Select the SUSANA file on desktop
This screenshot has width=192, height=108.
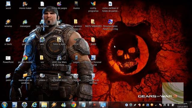coord(42,5)
